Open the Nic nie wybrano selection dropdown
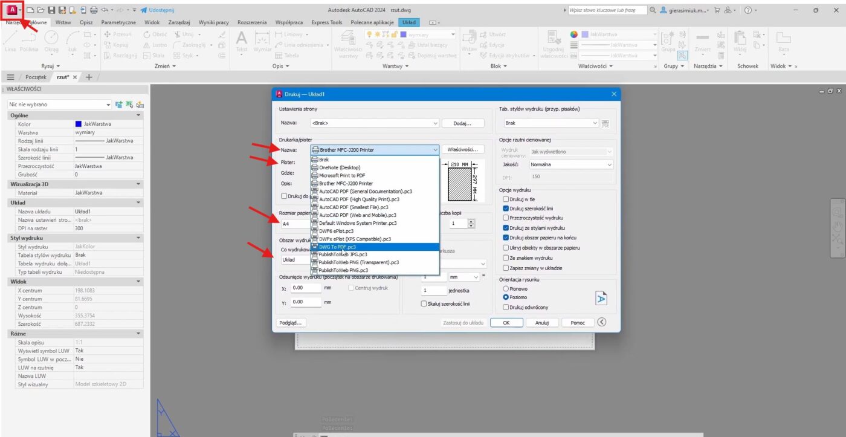Screen dimensions: 846x437 point(60,105)
